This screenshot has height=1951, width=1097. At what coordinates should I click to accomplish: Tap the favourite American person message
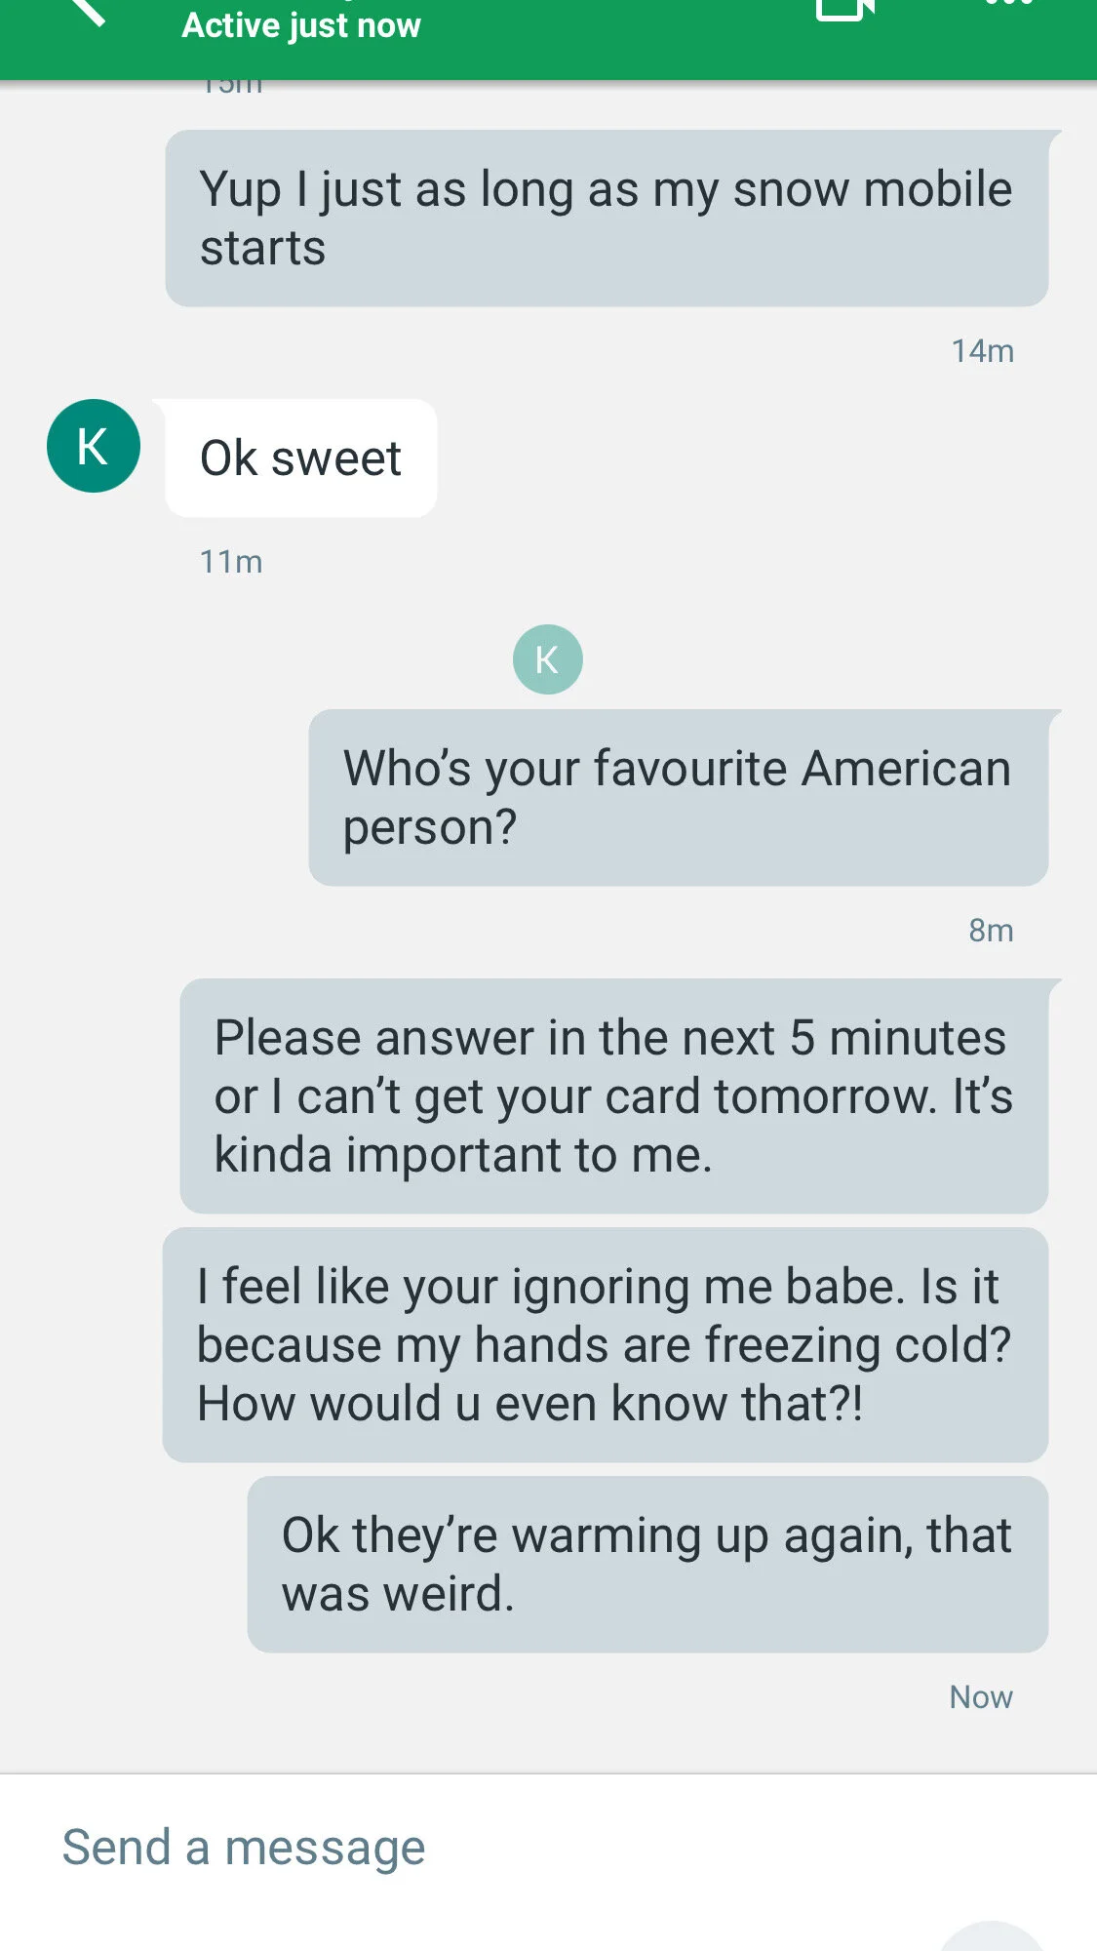click(679, 798)
